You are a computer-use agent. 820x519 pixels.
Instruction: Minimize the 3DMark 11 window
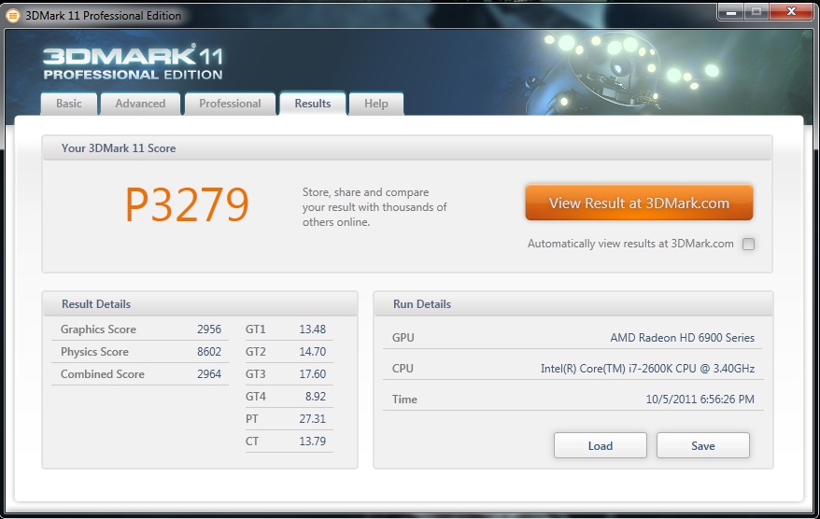731,12
